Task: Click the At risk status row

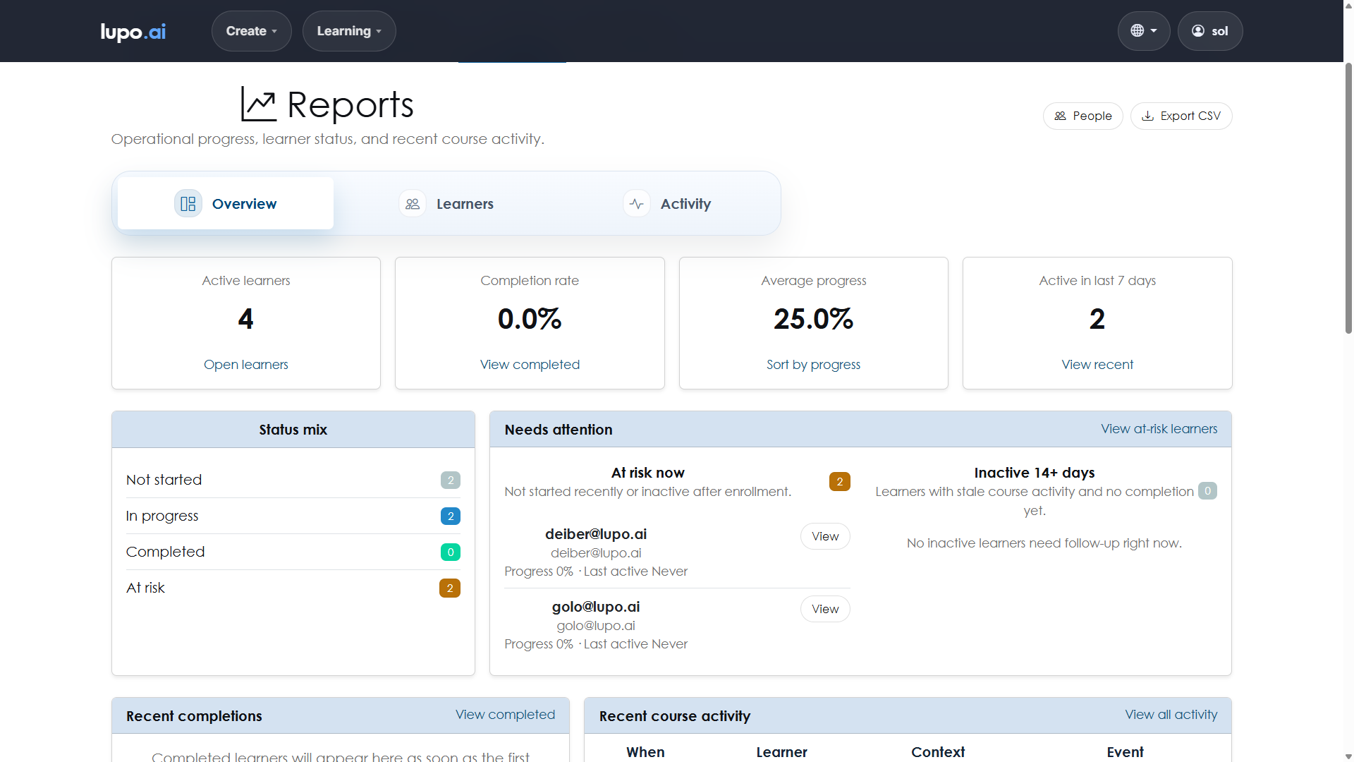Action: 293,588
